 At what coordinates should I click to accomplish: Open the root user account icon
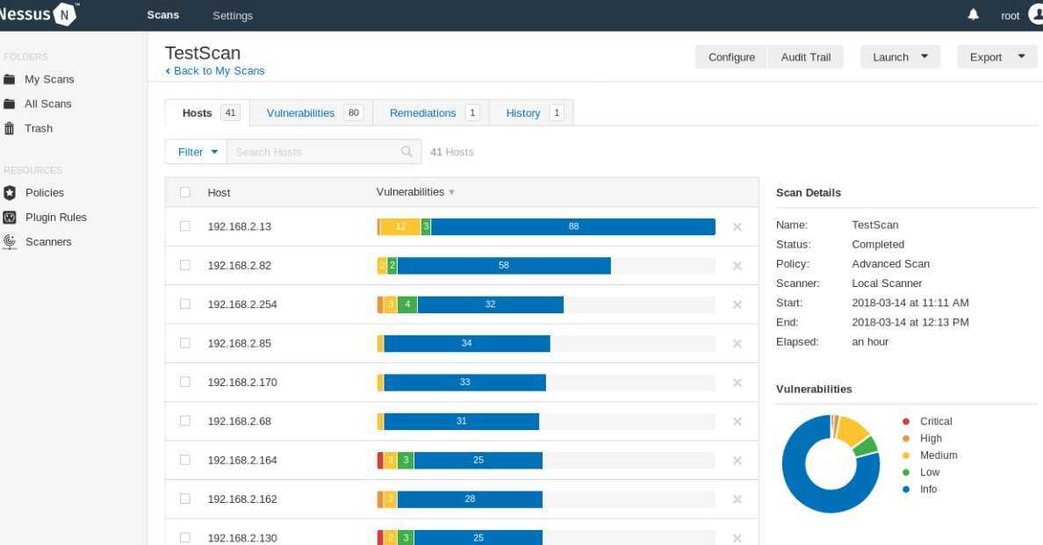tap(1035, 15)
